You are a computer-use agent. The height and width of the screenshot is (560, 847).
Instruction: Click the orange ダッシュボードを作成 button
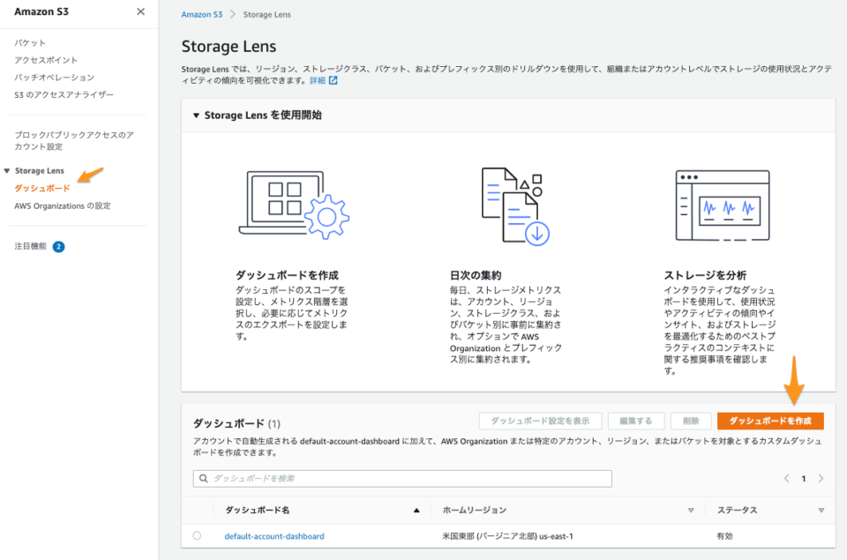[x=770, y=421]
